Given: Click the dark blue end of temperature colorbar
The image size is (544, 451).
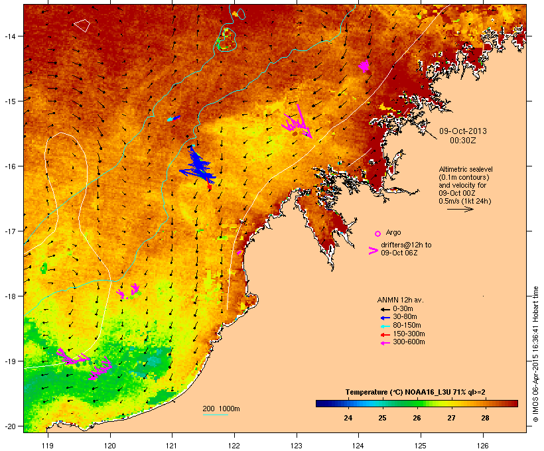Looking at the screenshot, I should (x=321, y=403).
